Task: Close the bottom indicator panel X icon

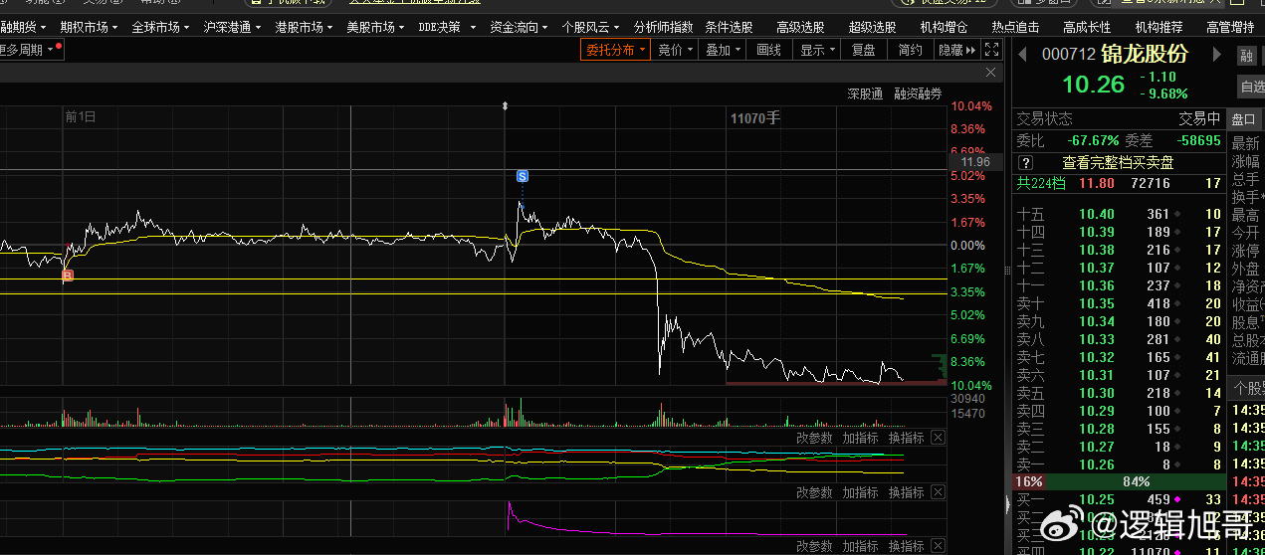Action: tap(938, 546)
